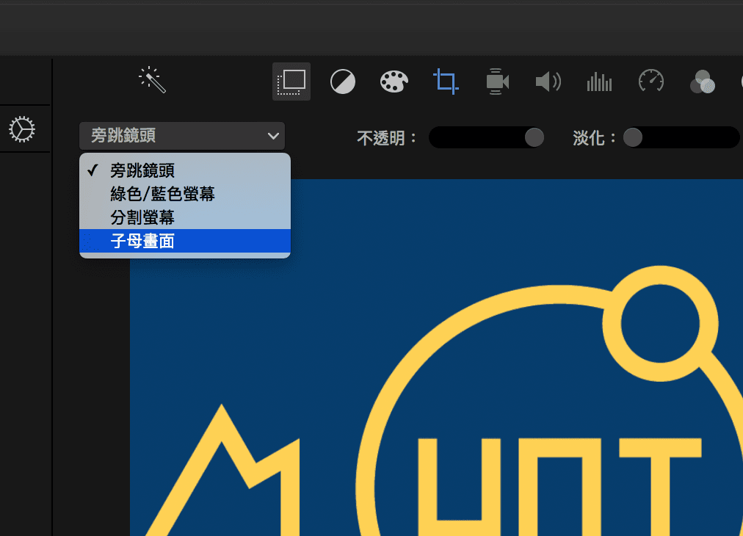Collapse the 旁跳鏡頭 overlay style dropdown
Screen dimensions: 743x536
click(x=182, y=136)
